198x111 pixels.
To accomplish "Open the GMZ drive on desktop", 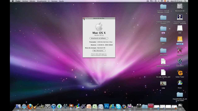I will coord(180,28).
